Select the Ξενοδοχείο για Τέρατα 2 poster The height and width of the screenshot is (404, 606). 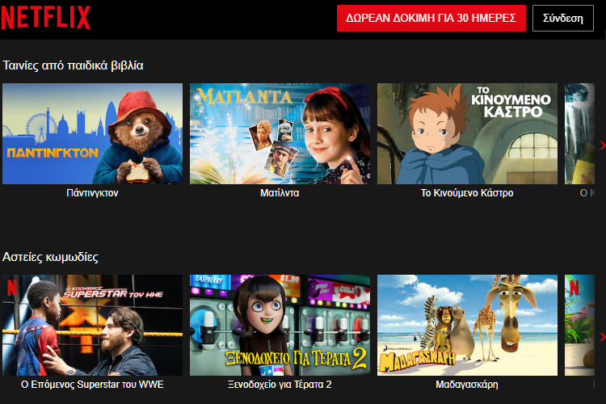point(280,325)
